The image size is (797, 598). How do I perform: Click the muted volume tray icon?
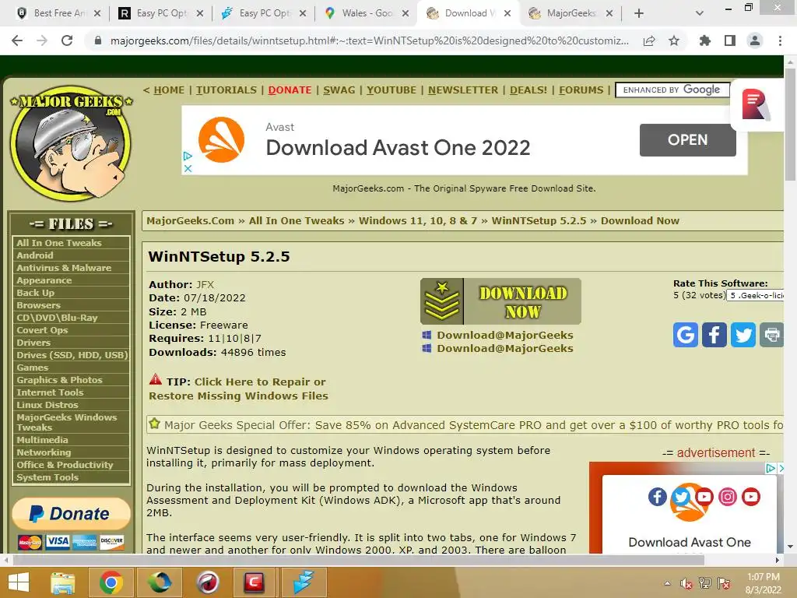tap(686, 583)
